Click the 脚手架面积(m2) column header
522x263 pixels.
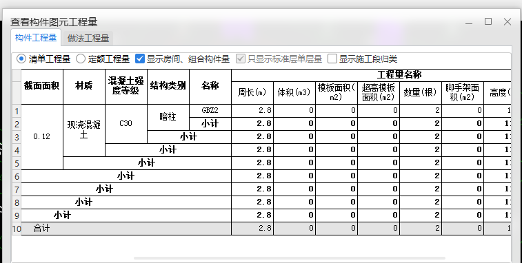tap(463, 93)
